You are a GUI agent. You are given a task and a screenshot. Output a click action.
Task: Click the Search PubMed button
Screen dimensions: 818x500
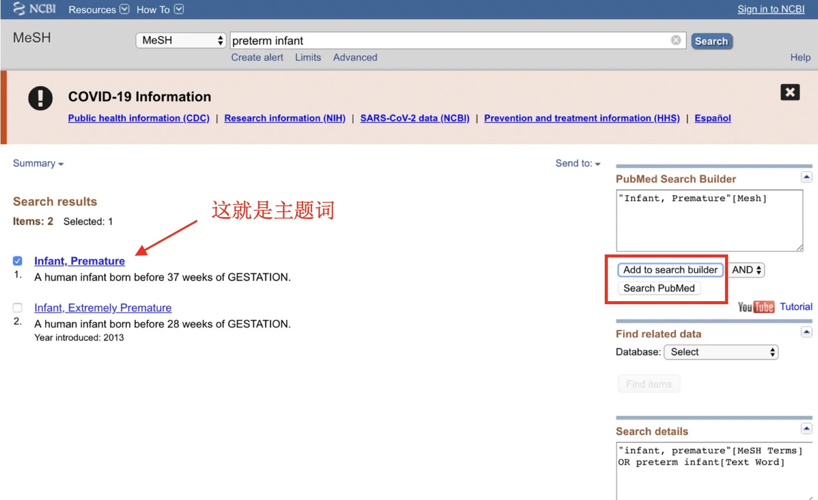(x=659, y=288)
